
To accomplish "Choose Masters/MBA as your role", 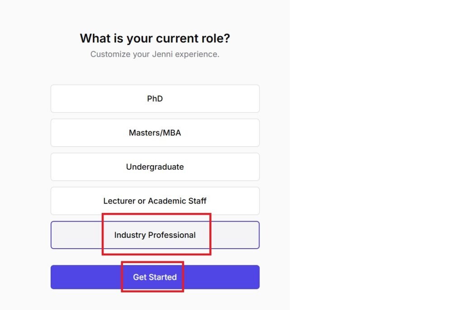I will [x=155, y=133].
